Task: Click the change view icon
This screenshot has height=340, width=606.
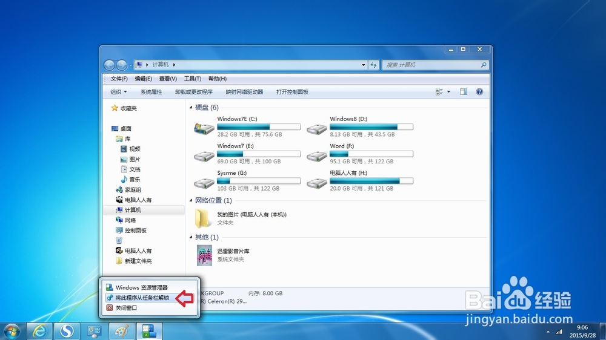Action: (x=439, y=92)
